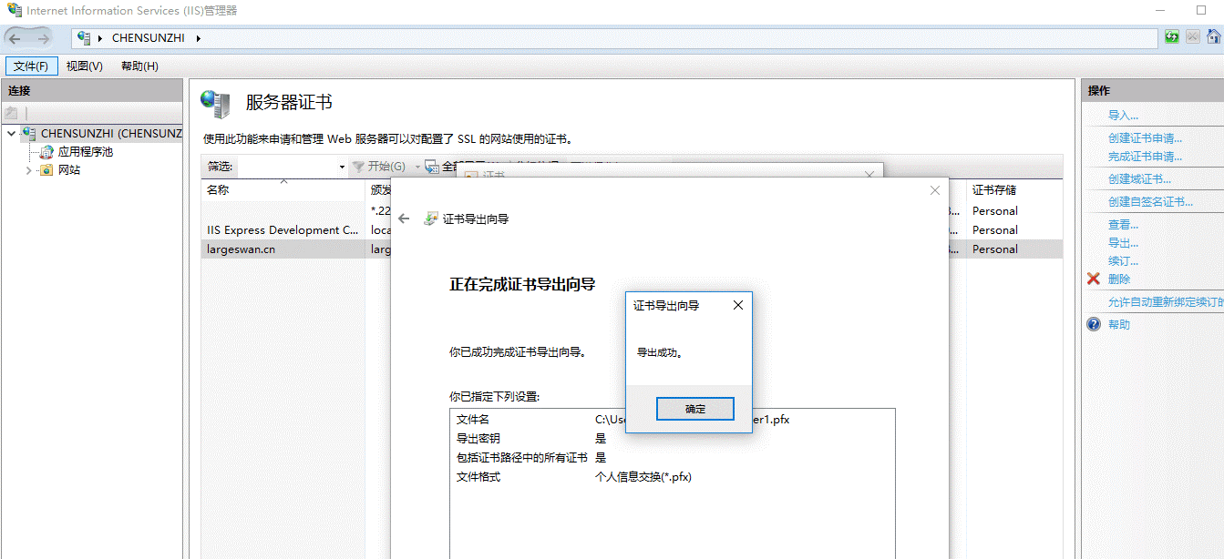Close the certificate export wizard window
Viewport: 1224px width, 559px height.
tap(934, 190)
